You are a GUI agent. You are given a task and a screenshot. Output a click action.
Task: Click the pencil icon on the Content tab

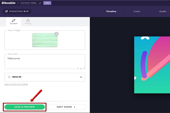14,20
